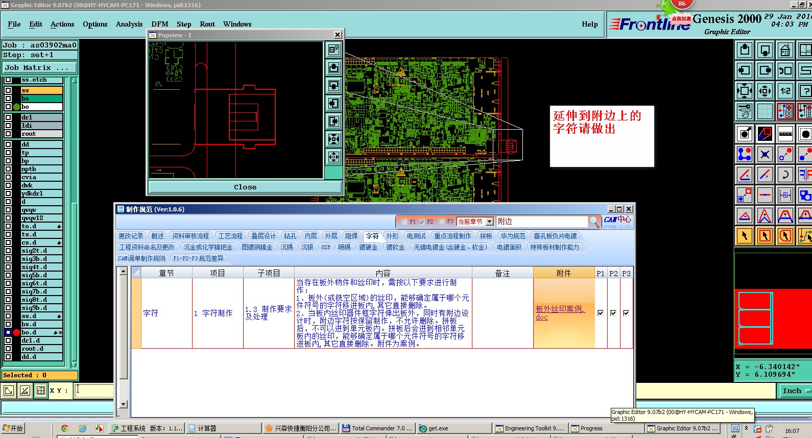This screenshot has width=812, height=438.
Task: Click the magnifier search icon in 制作规范
Action: pyautogui.click(x=594, y=222)
